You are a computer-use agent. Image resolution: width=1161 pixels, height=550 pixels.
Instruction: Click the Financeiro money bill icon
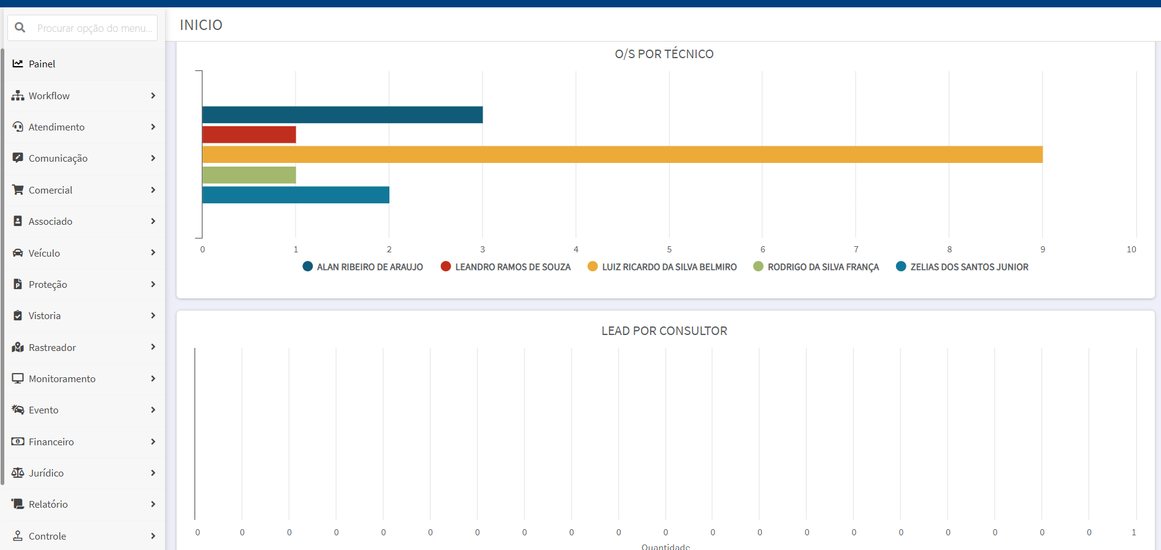[18, 442]
